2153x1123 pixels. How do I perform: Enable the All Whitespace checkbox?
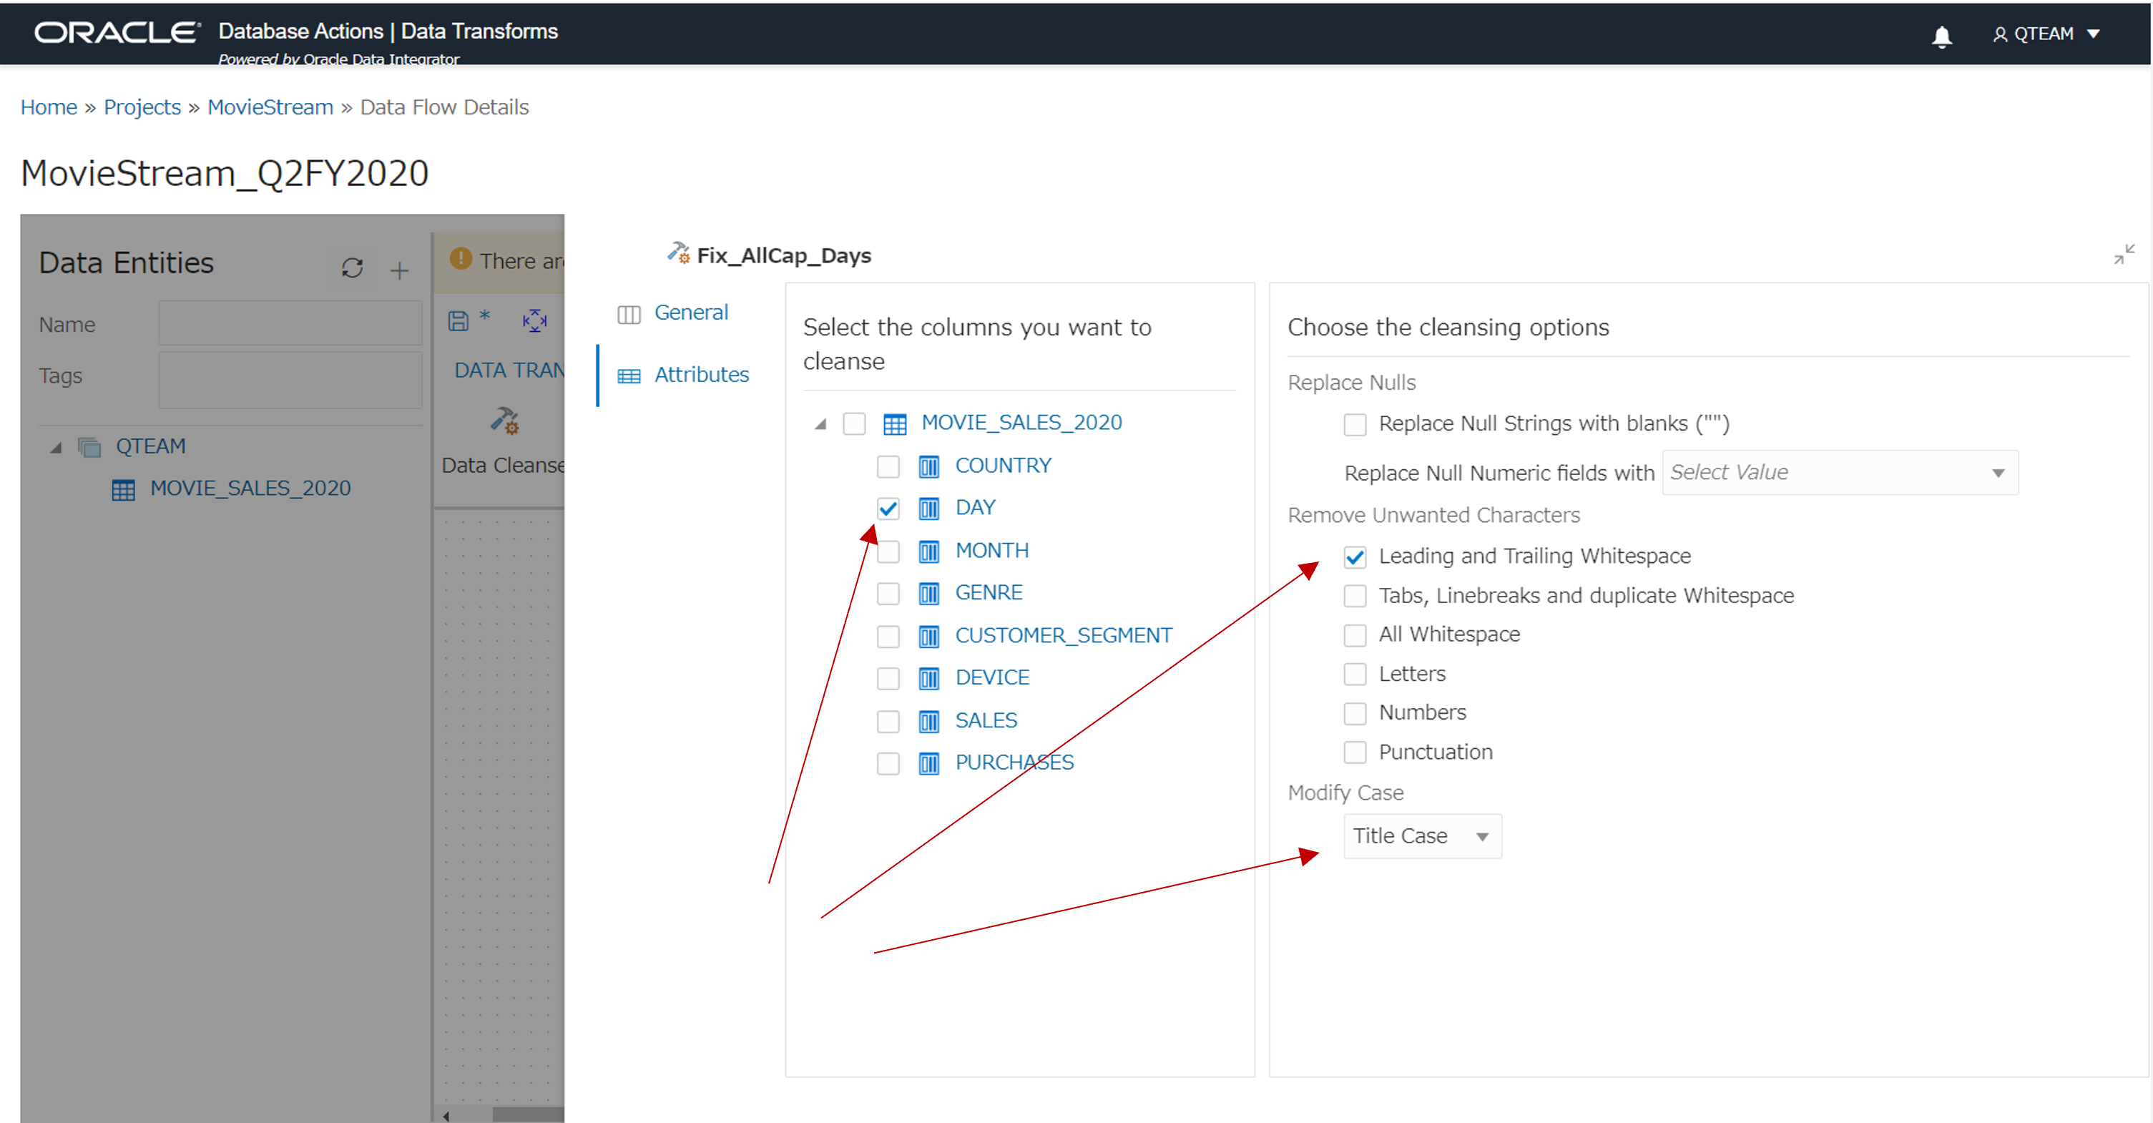pos(1354,635)
